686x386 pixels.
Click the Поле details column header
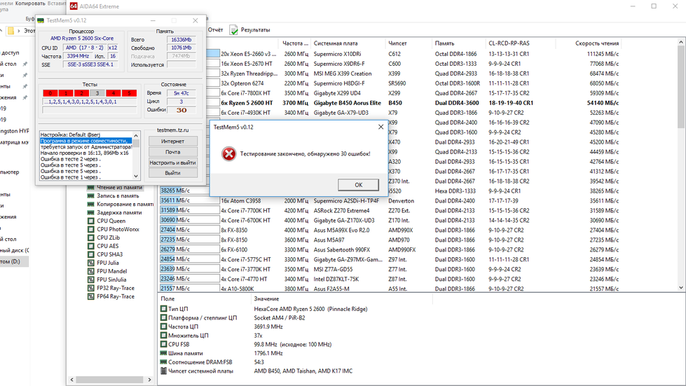coord(204,299)
